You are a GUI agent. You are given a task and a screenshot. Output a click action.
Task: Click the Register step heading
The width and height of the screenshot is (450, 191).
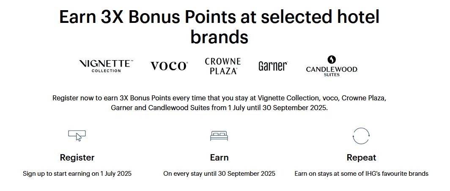pos(77,158)
